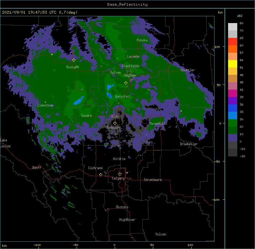Viewport: 255px width, 249px height.
Task: Click the RockyMH label
Action: pos(72,67)
